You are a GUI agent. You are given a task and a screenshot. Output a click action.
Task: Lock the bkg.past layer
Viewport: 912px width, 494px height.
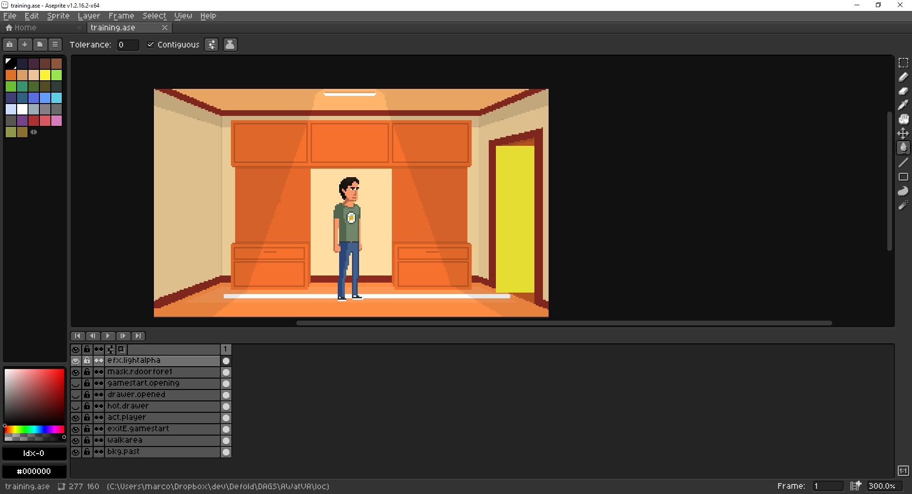click(x=87, y=452)
